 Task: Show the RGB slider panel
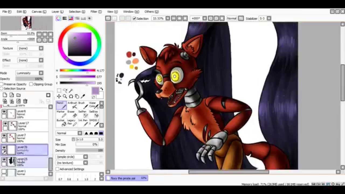pos(65,18)
